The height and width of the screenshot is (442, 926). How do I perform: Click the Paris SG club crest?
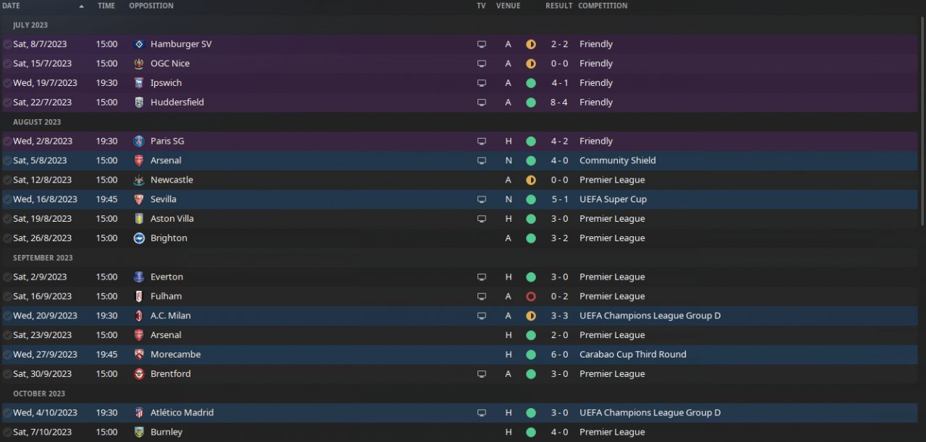click(139, 141)
